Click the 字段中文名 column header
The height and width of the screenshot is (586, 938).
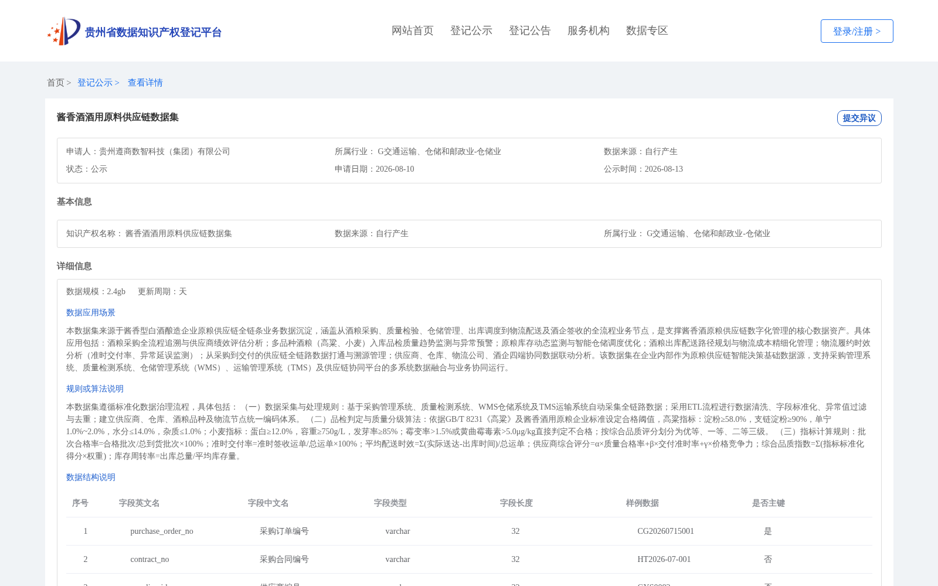pos(269,503)
